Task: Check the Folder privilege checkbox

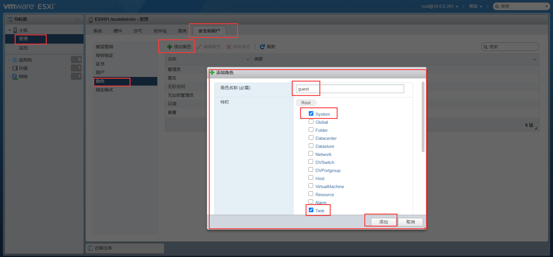Action: point(311,130)
